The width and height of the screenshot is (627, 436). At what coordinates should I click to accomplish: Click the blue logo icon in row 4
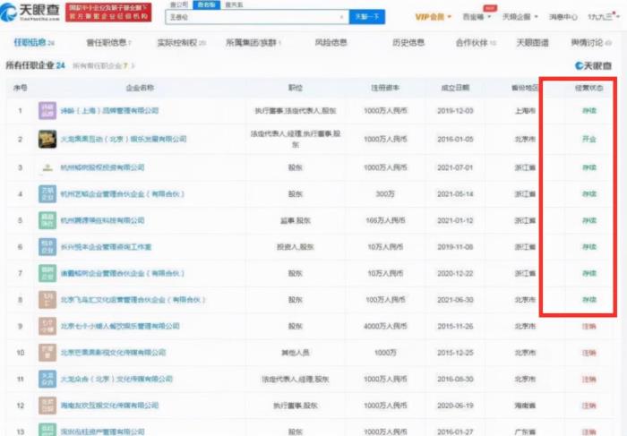pos(47,193)
